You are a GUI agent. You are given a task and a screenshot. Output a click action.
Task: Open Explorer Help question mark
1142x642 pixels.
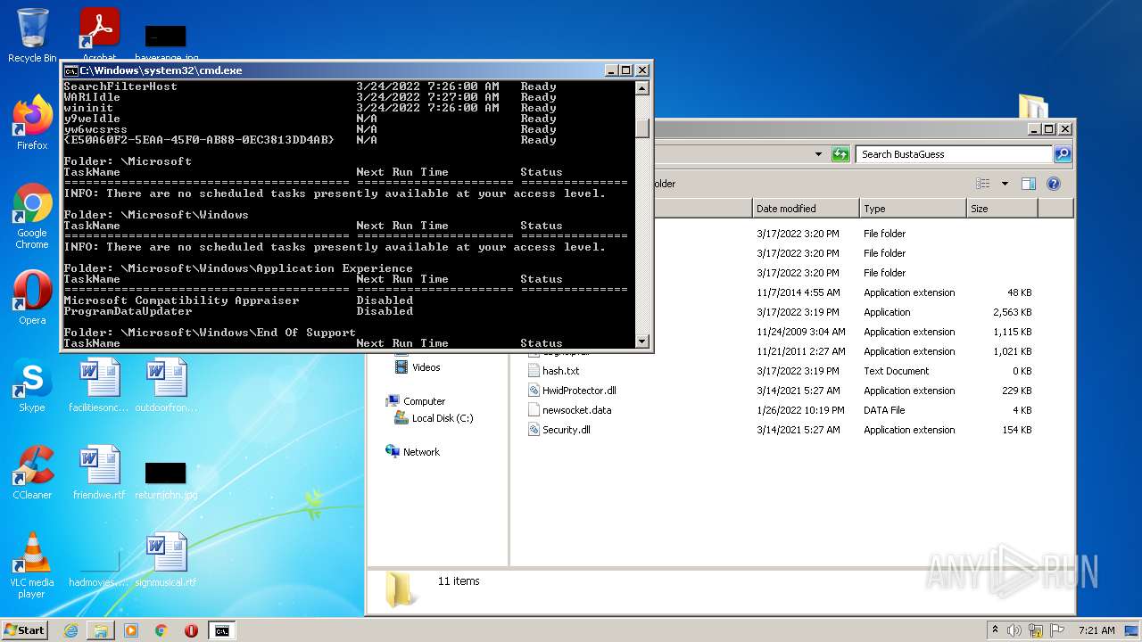pyautogui.click(x=1054, y=184)
